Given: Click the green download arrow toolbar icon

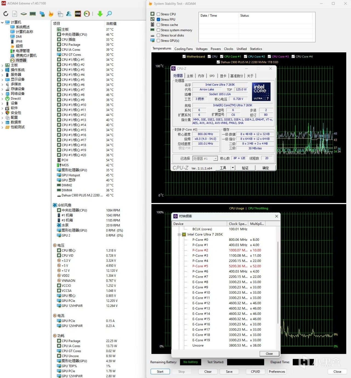Looking at the screenshot, I should [x=100, y=14].
